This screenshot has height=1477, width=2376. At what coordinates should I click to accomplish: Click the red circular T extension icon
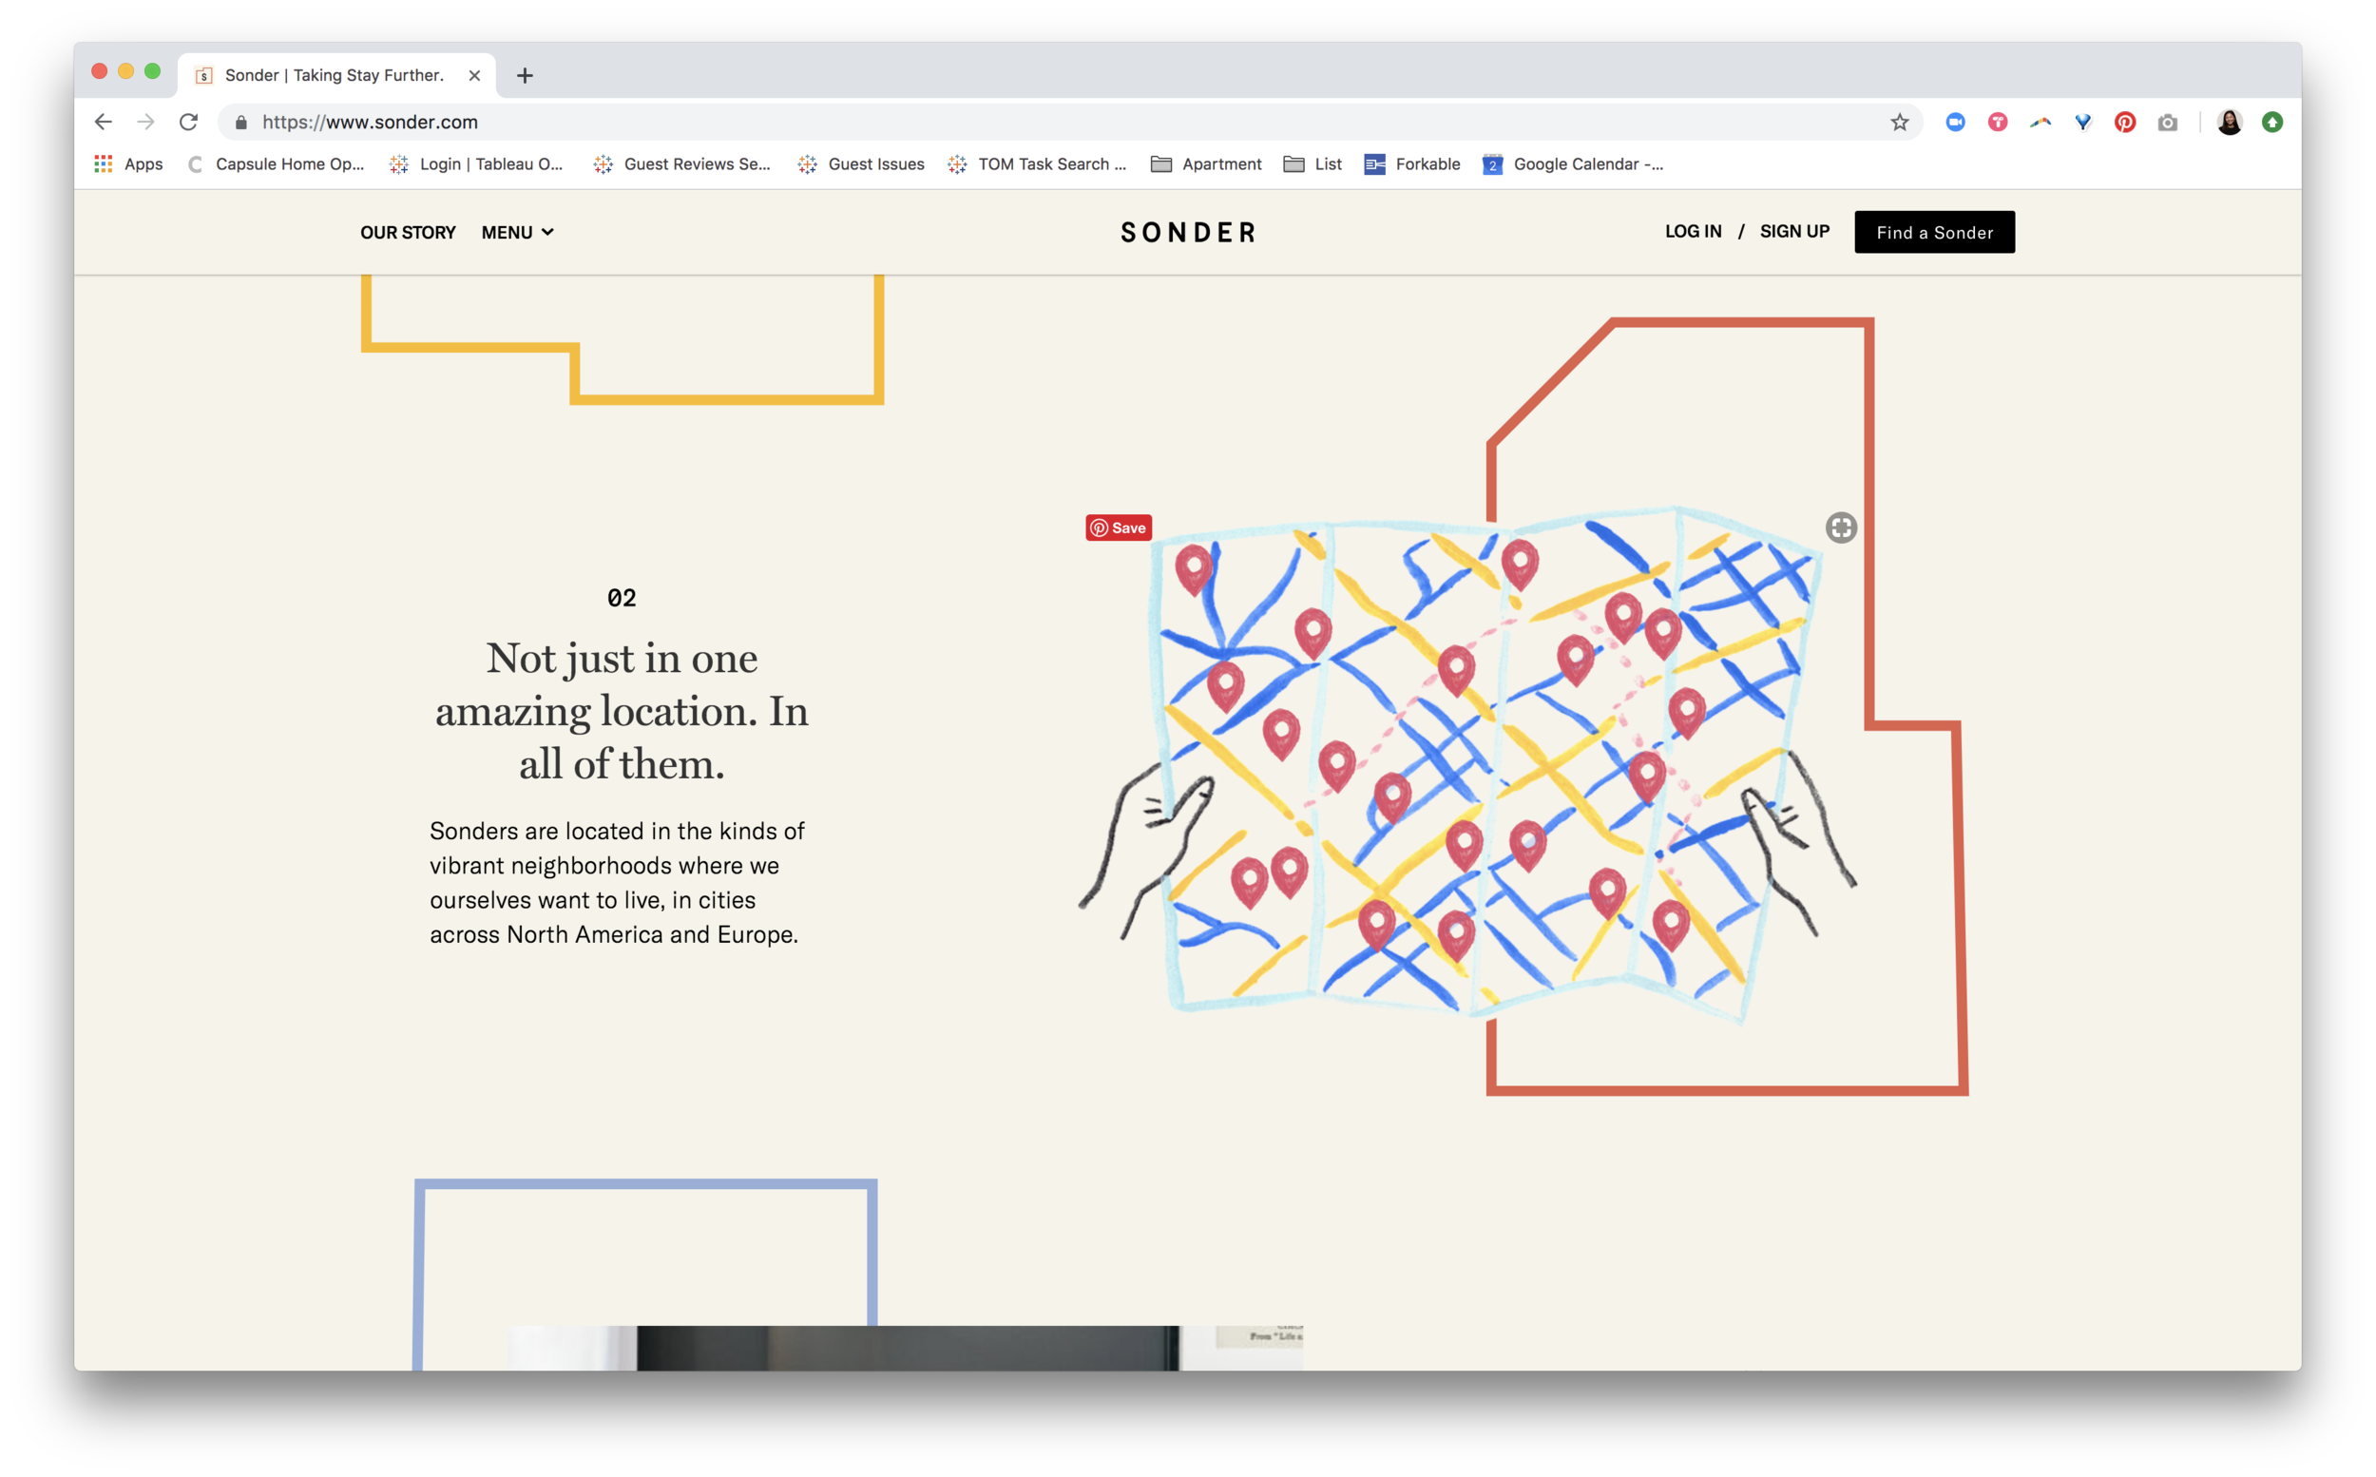pos(1997,122)
